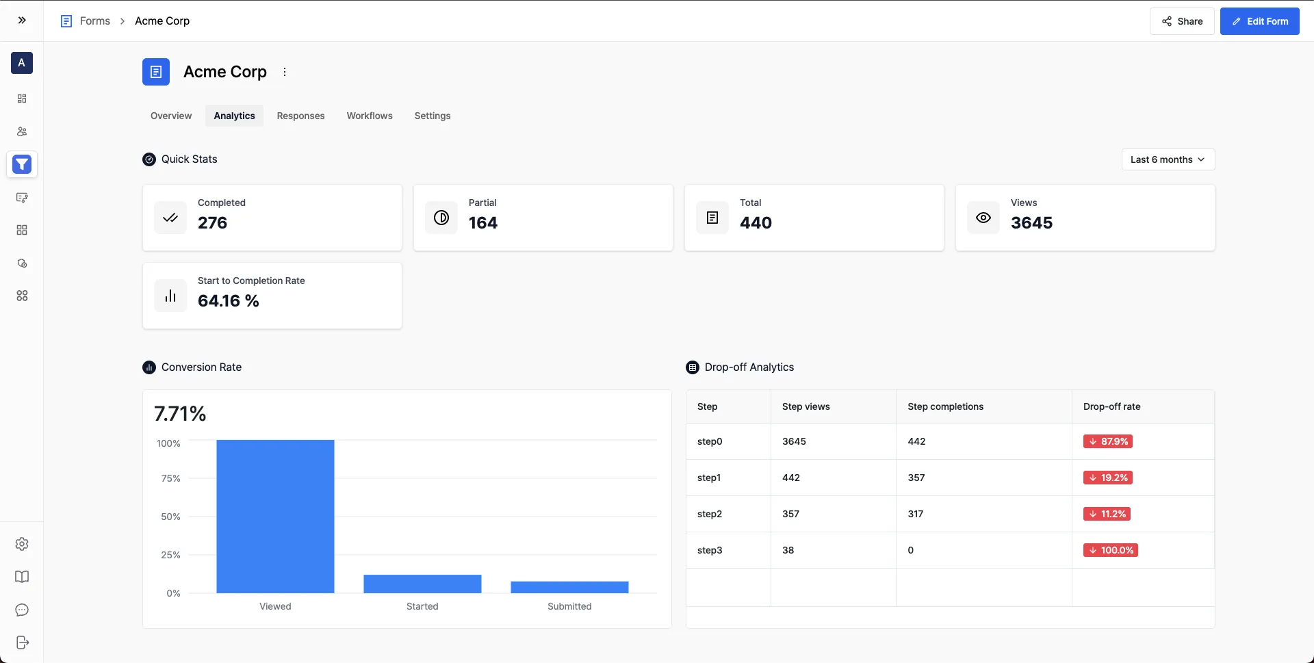Click the Acme Corp breadcrumb
The image size is (1314, 663).
(162, 21)
